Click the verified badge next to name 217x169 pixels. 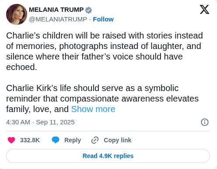(x=88, y=10)
